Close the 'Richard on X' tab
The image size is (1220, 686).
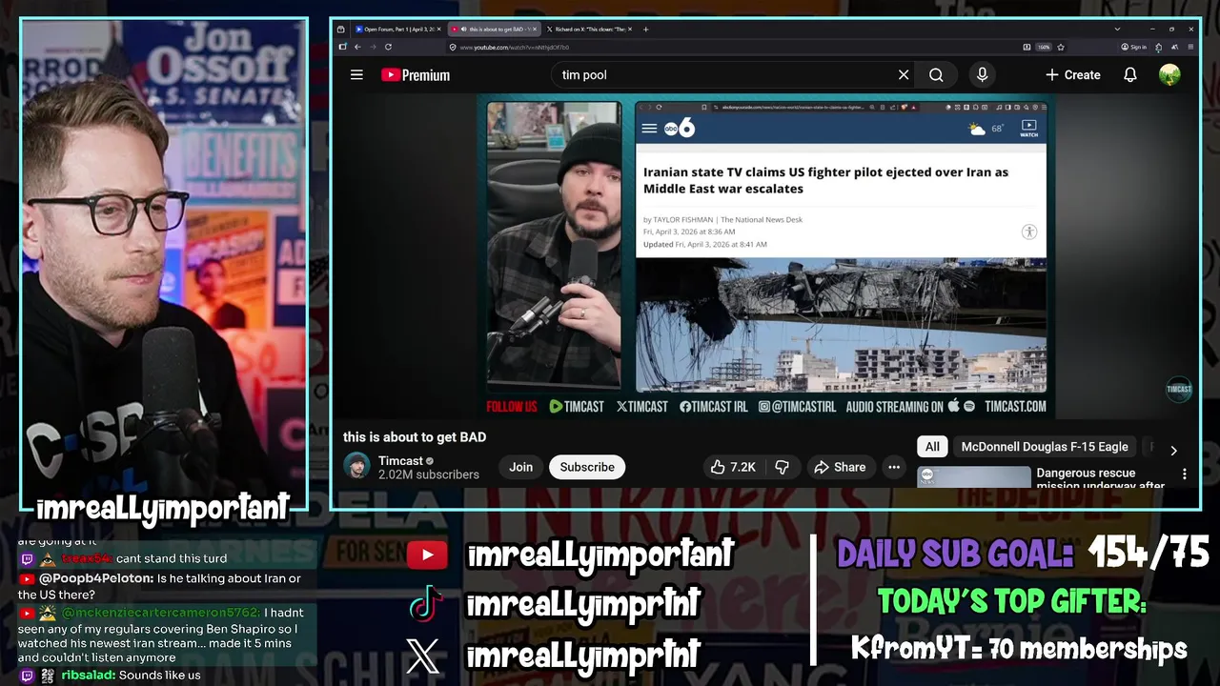(x=629, y=30)
